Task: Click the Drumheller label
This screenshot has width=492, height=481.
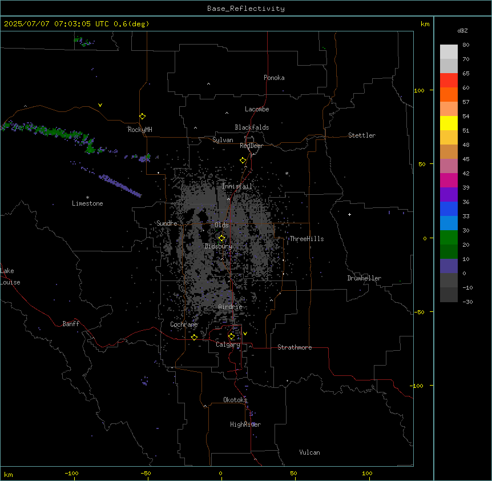Action: coord(364,278)
